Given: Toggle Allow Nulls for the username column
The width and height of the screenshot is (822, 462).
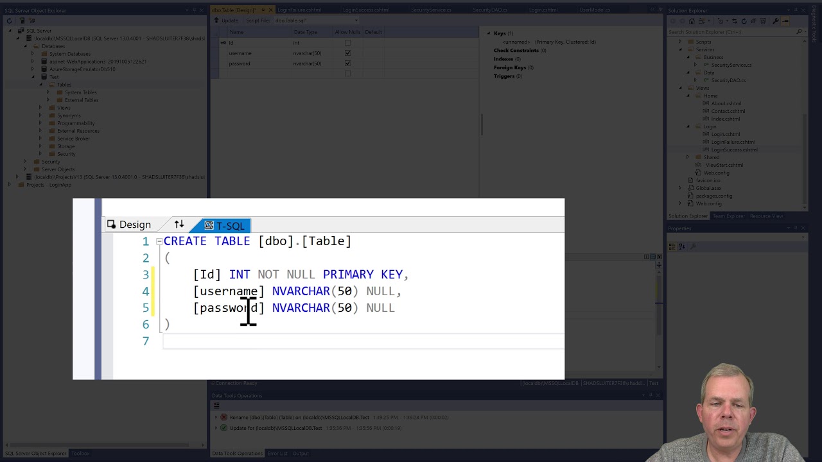Looking at the screenshot, I should [x=347, y=53].
